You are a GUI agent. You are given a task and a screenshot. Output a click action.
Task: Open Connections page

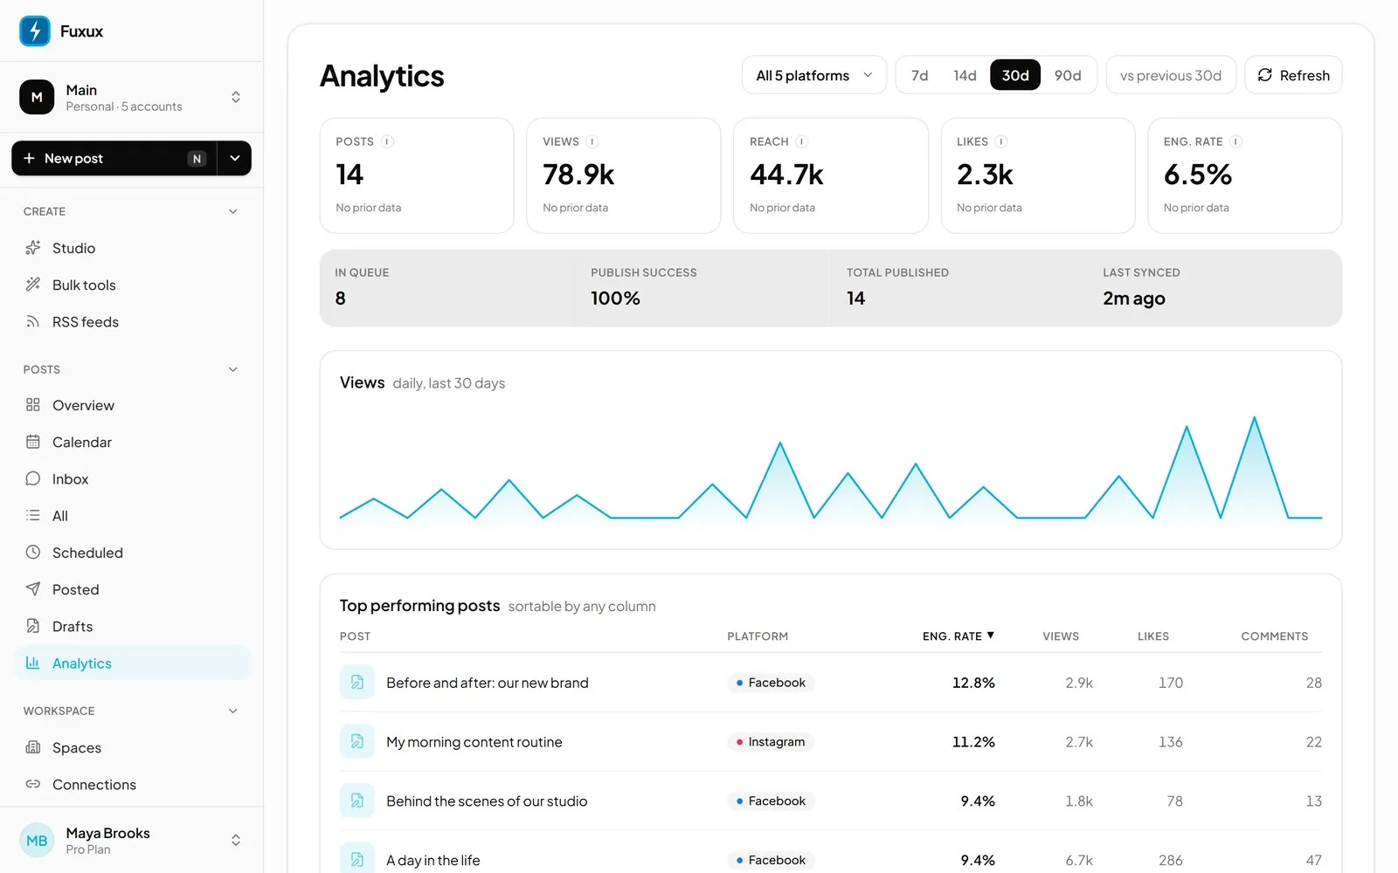[x=133, y=784]
